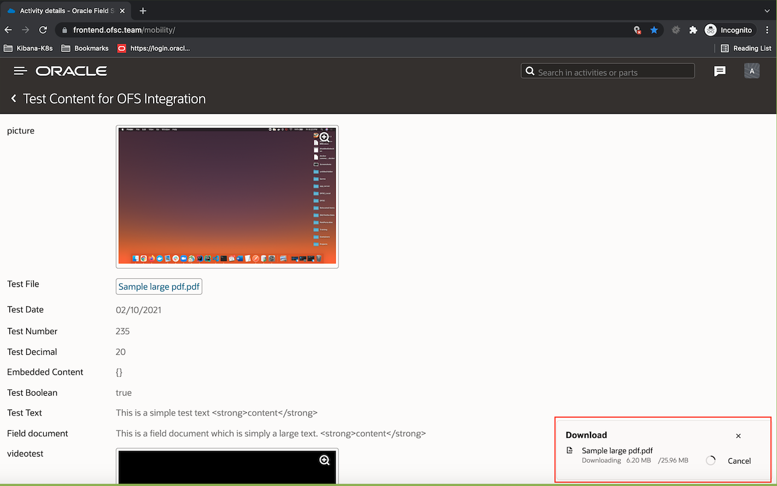Click the Test Date value 02/10/2021
The height and width of the screenshot is (486, 777).
point(138,310)
